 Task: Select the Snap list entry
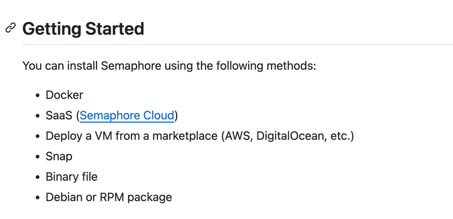click(x=59, y=156)
